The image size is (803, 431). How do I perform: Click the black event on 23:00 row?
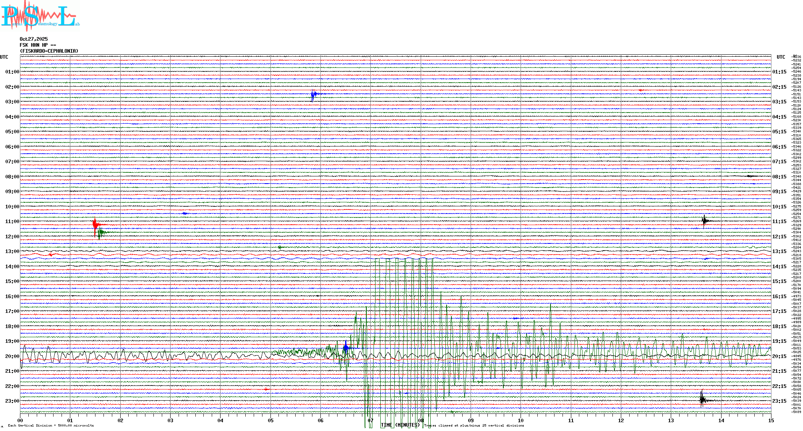point(702,400)
